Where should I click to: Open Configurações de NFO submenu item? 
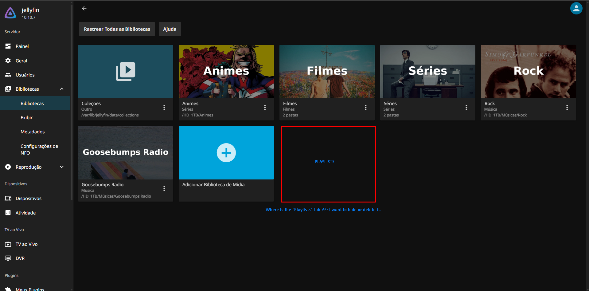39,150
